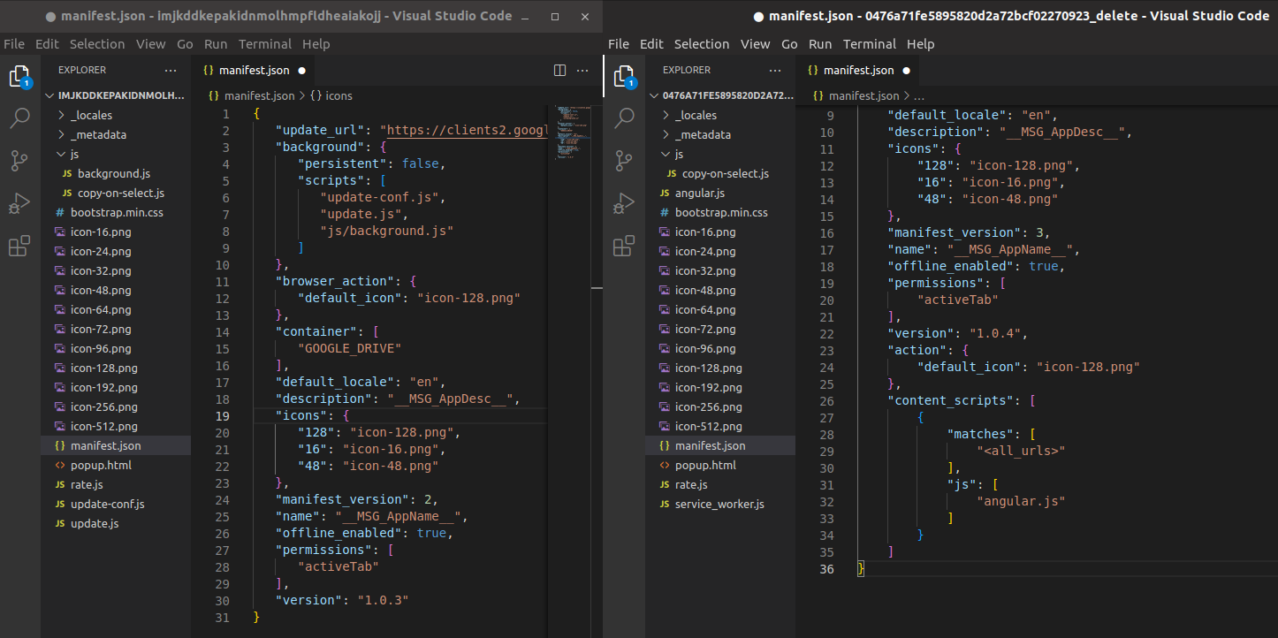Open Extensions icon in left window activity bar
Image resolution: width=1278 pixels, height=638 pixels.
(19, 246)
